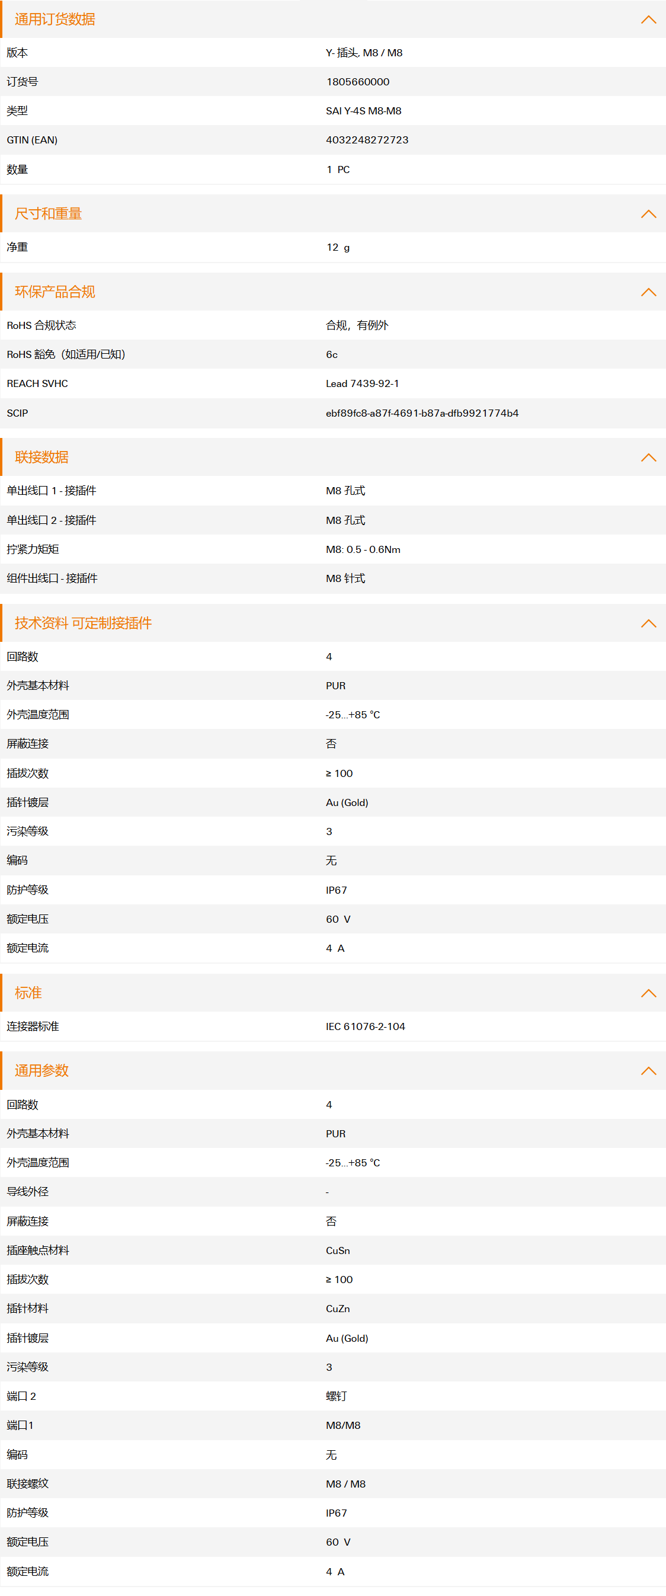Click quantity value 1 PC
Image resolution: width=666 pixels, height=1596 pixels.
click(x=338, y=169)
